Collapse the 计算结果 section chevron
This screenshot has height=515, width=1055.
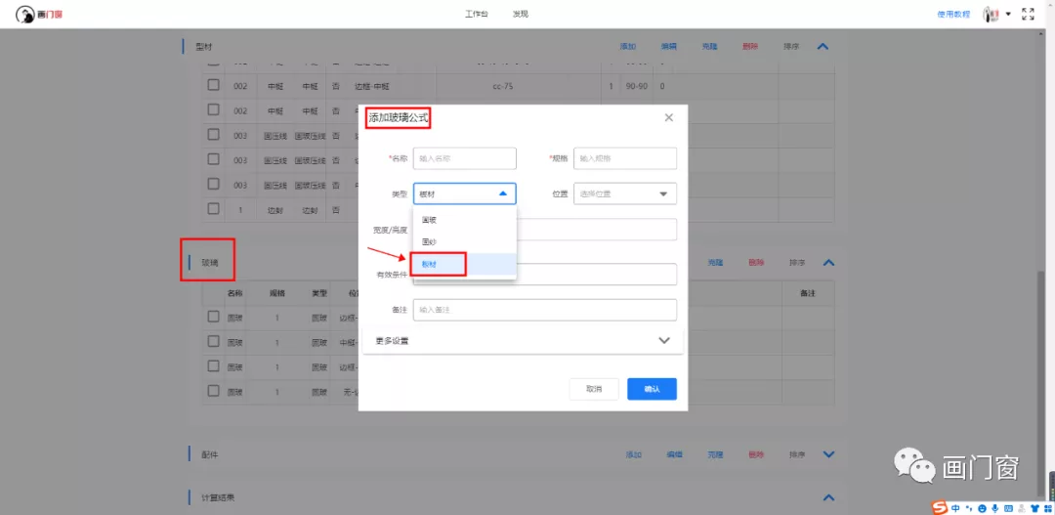coord(828,497)
